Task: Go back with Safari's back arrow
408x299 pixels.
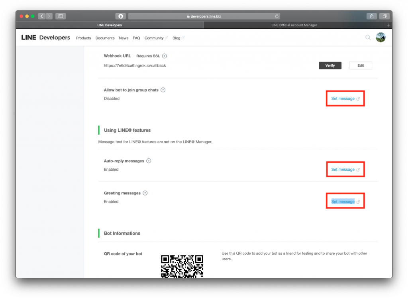Action: tap(41, 16)
